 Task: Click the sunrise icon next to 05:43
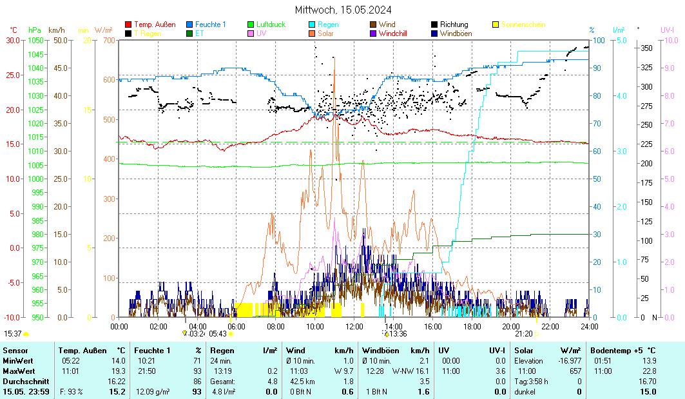231,334
